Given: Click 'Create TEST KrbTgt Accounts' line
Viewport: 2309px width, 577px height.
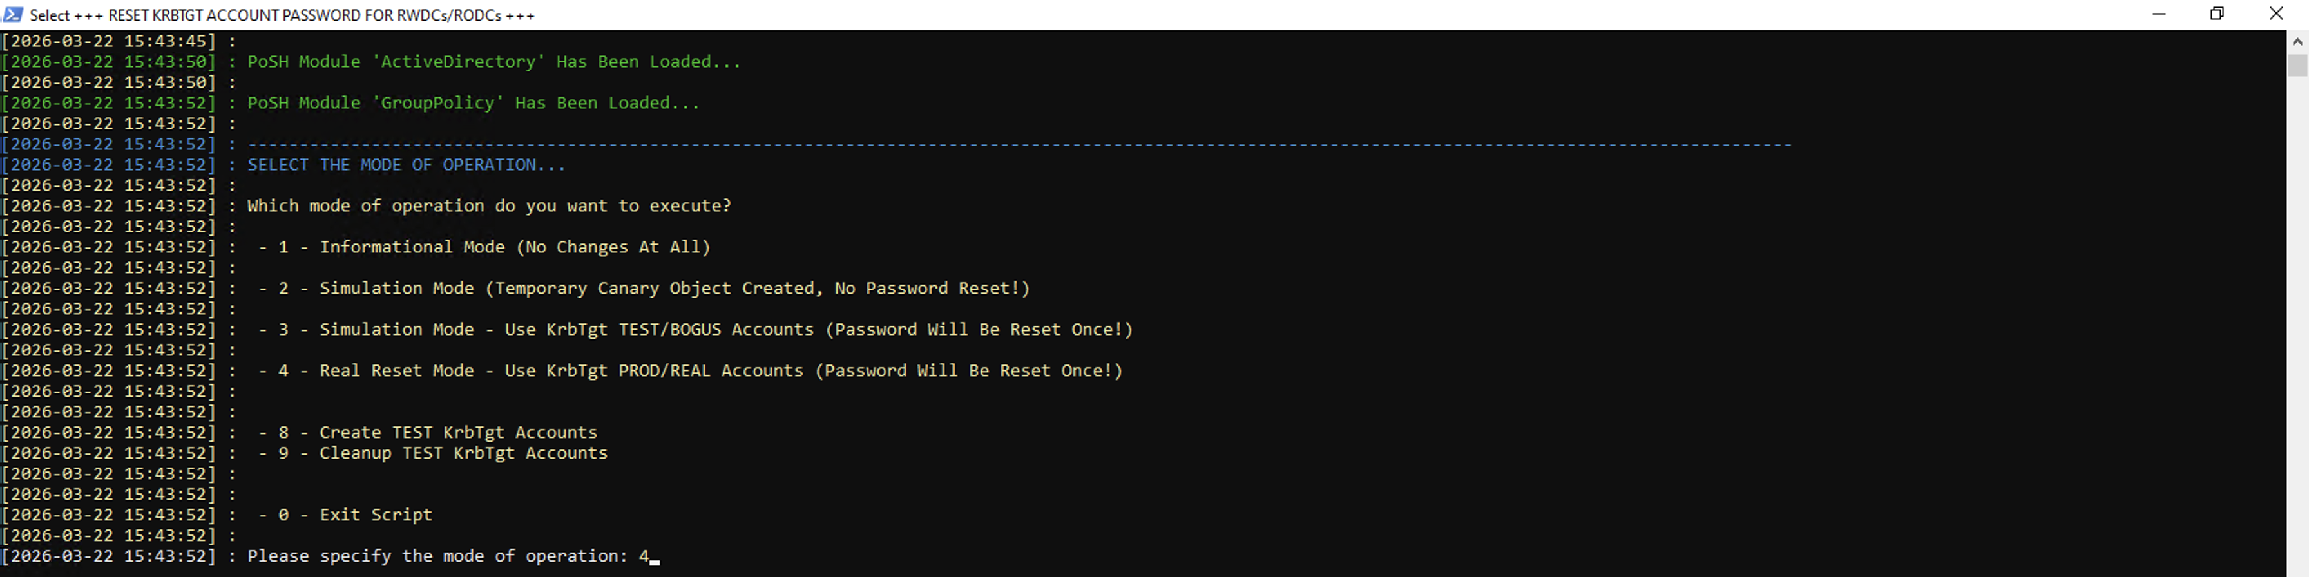Looking at the screenshot, I should tap(428, 433).
